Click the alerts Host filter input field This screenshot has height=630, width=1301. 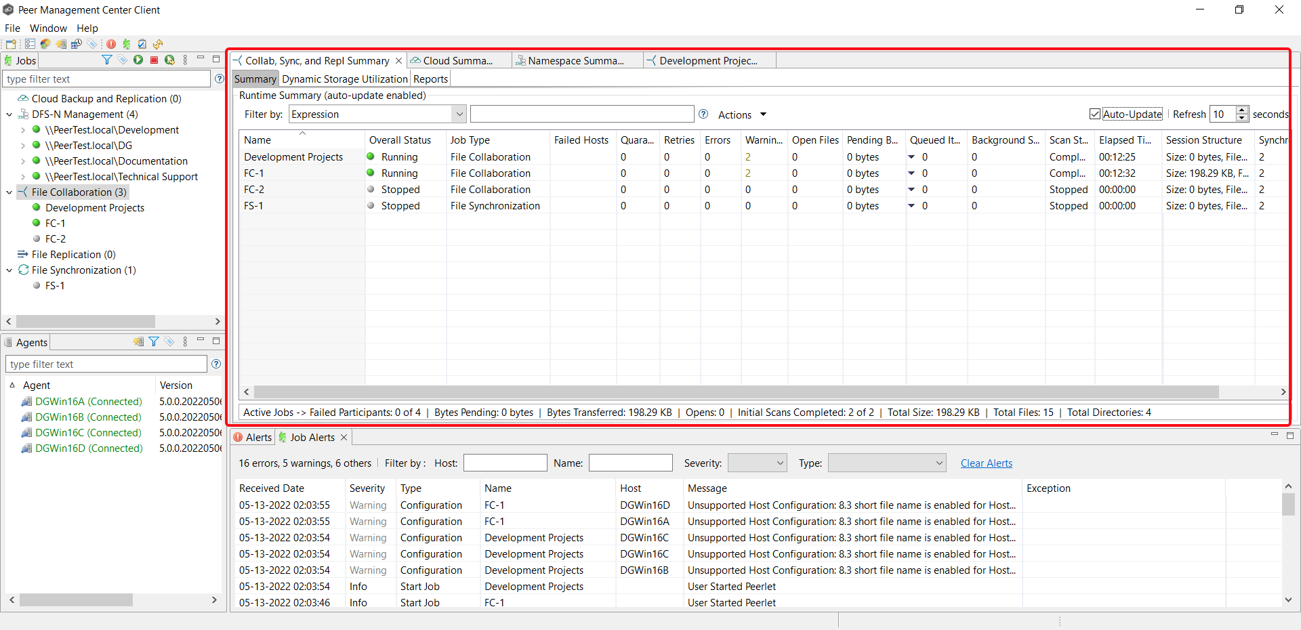pos(505,463)
